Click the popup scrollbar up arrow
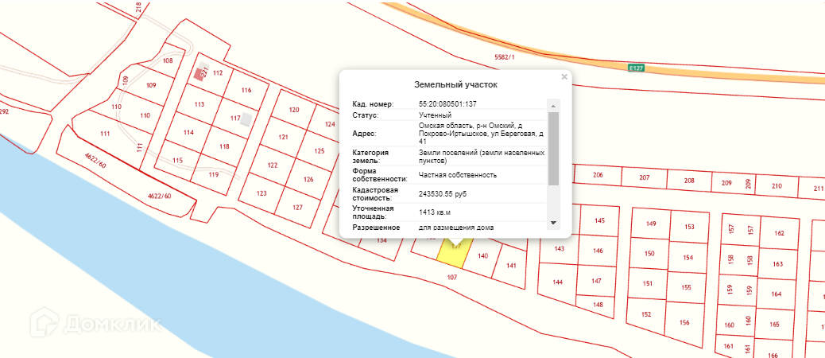 553,105
